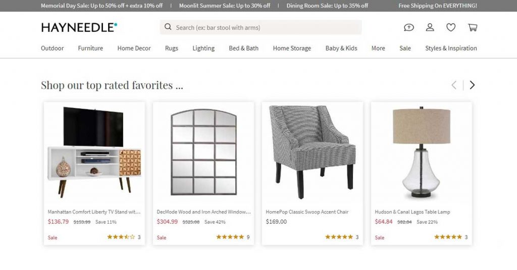Expand the Styles & Inspiration menu
Viewport: 517px width, 270px height.
point(451,48)
